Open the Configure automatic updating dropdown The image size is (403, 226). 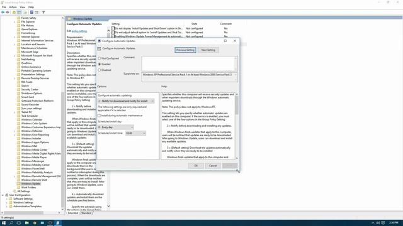pos(126,101)
